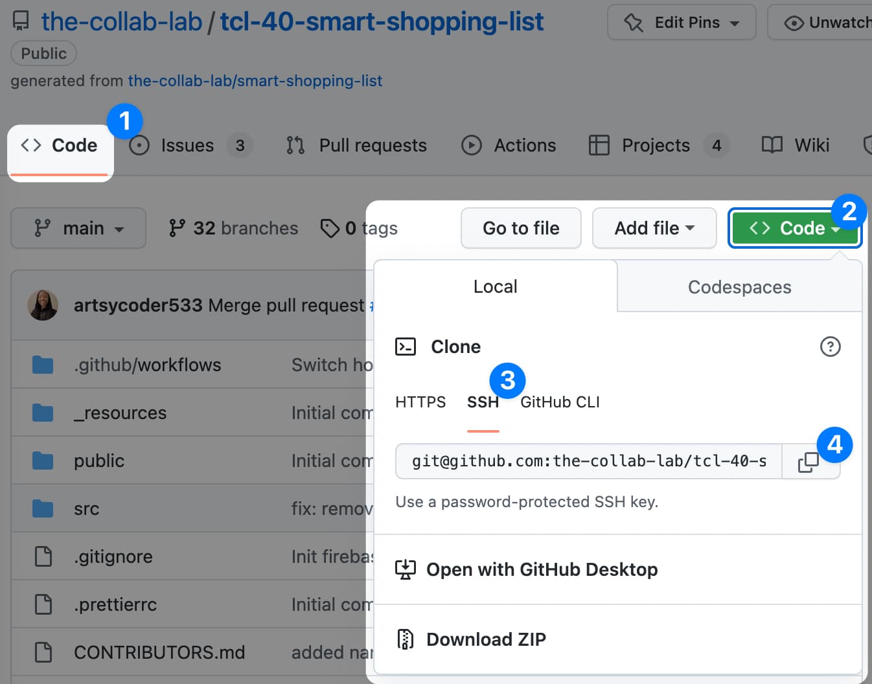Screen dimensions: 872x684
Task: Click the Issues circle-dot icon
Action: pyautogui.click(x=139, y=146)
